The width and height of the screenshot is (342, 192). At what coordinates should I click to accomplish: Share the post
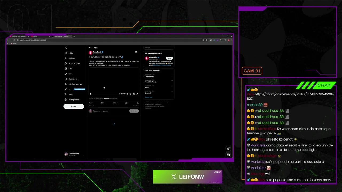coord(138,103)
